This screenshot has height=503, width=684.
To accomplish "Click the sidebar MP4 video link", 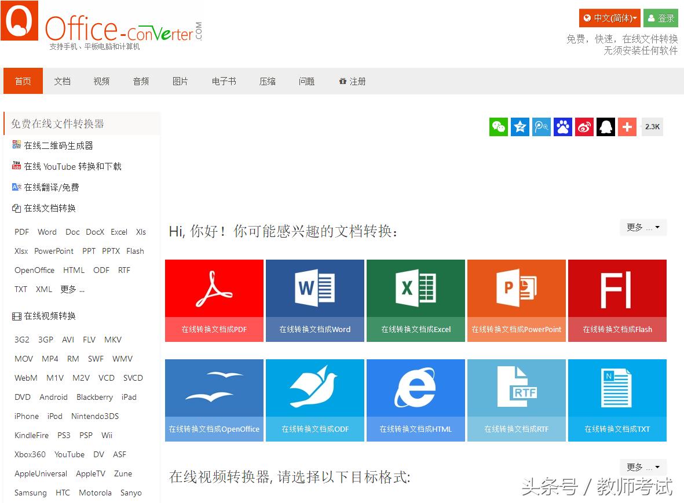I will pyautogui.click(x=50, y=359).
